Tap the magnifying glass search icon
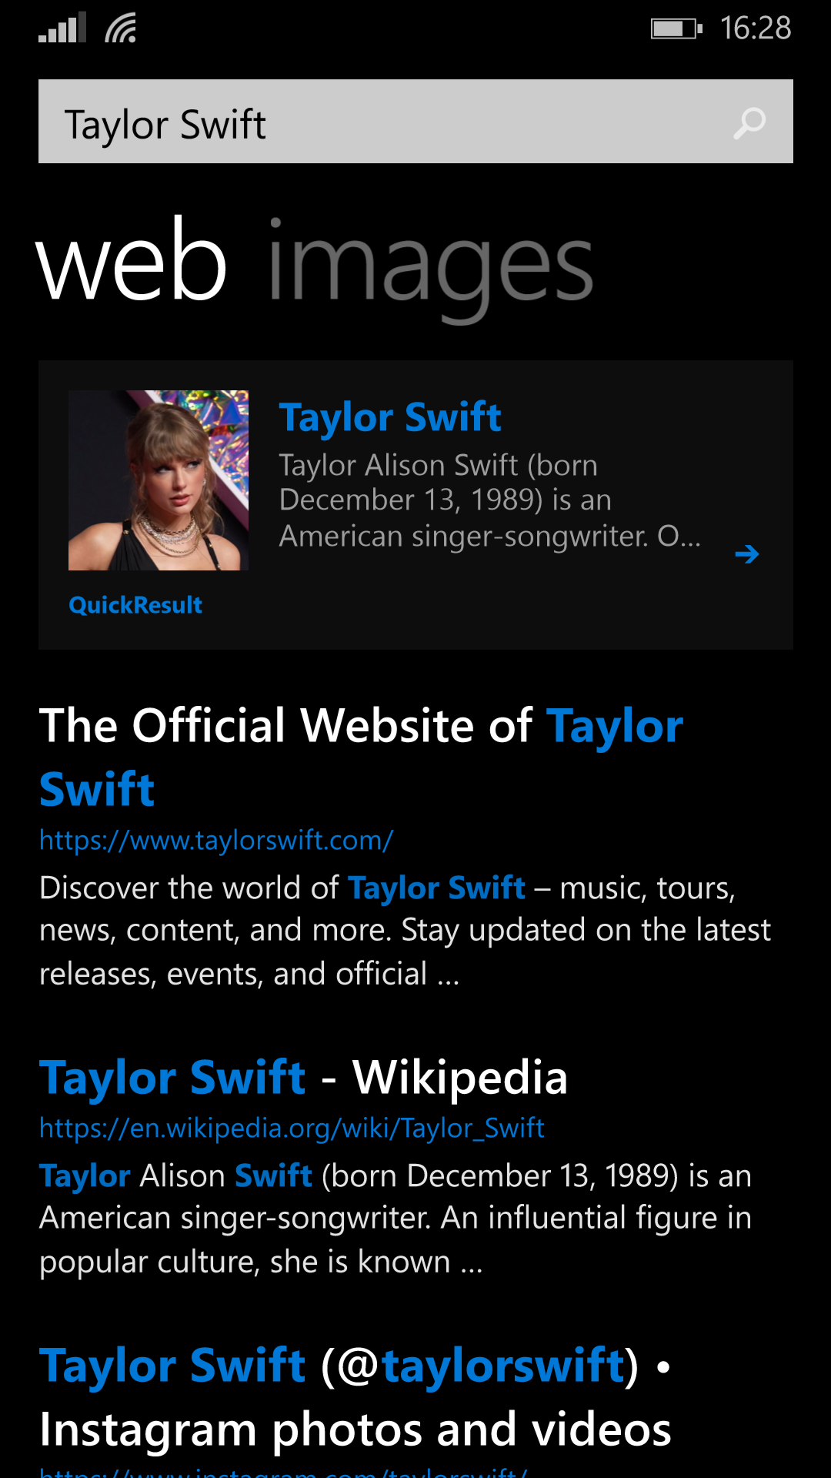This screenshot has height=1478, width=831. pos(749,122)
